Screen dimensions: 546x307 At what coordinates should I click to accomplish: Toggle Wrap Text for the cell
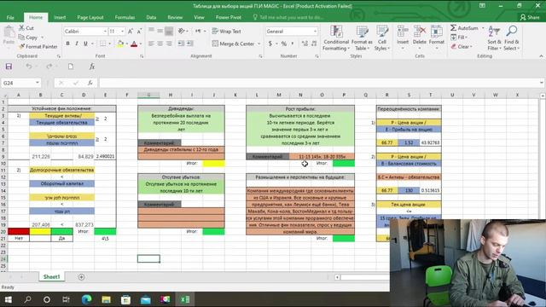point(226,32)
